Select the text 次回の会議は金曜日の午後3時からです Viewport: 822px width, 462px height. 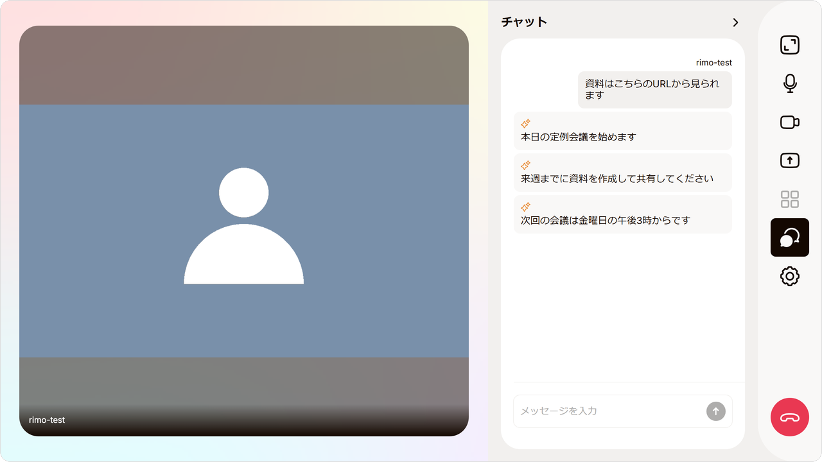point(605,220)
